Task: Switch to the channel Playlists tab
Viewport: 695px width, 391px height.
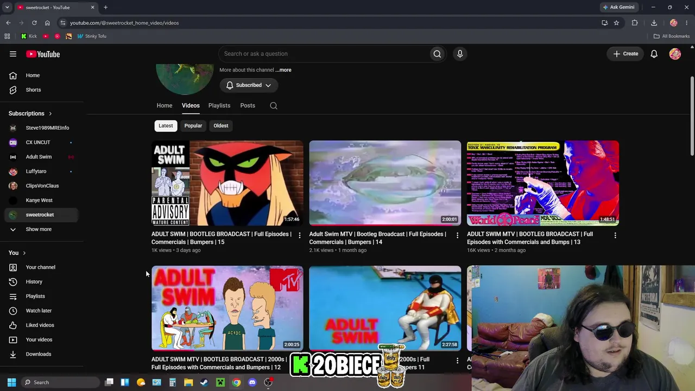Action: (x=219, y=106)
